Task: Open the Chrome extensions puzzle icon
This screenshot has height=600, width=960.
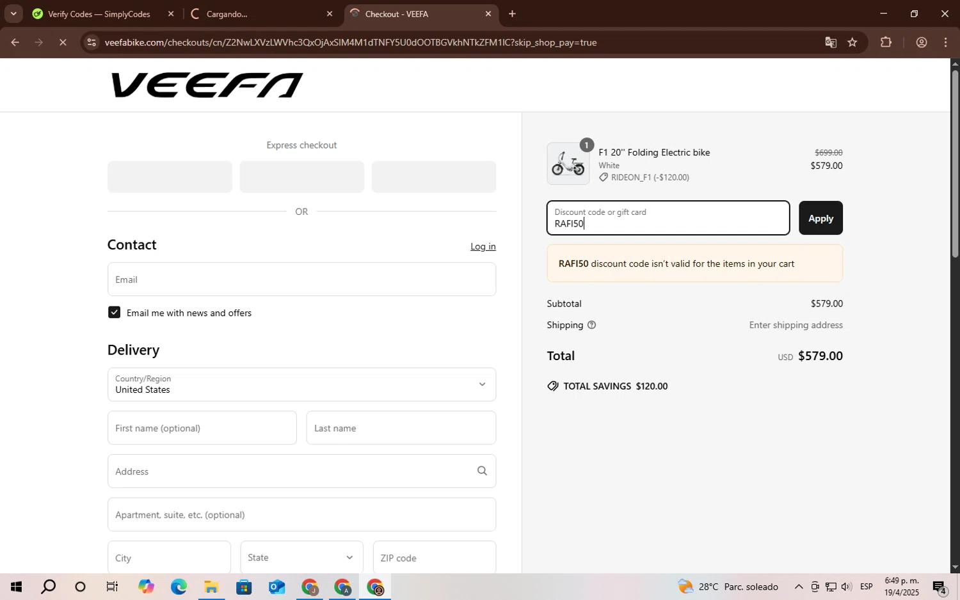Action: tap(886, 43)
